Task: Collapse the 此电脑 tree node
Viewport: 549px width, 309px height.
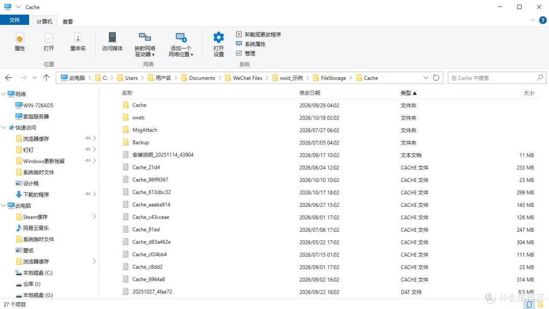Action: tap(4, 205)
